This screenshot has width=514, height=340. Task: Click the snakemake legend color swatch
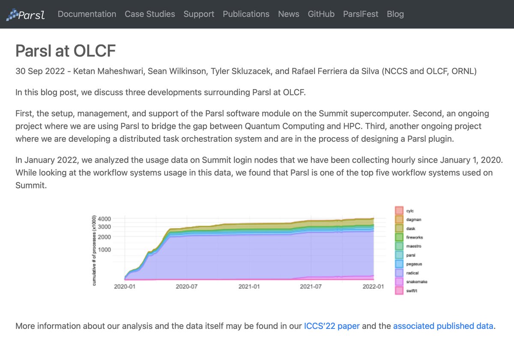click(x=399, y=282)
